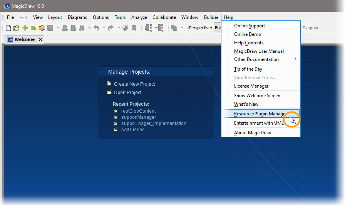The height and width of the screenshot is (206, 345).
Task: Select the Welcome tab
Action: pyautogui.click(x=24, y=39)
